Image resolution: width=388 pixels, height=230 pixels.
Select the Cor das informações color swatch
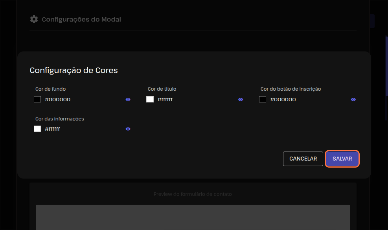[37, 129]
